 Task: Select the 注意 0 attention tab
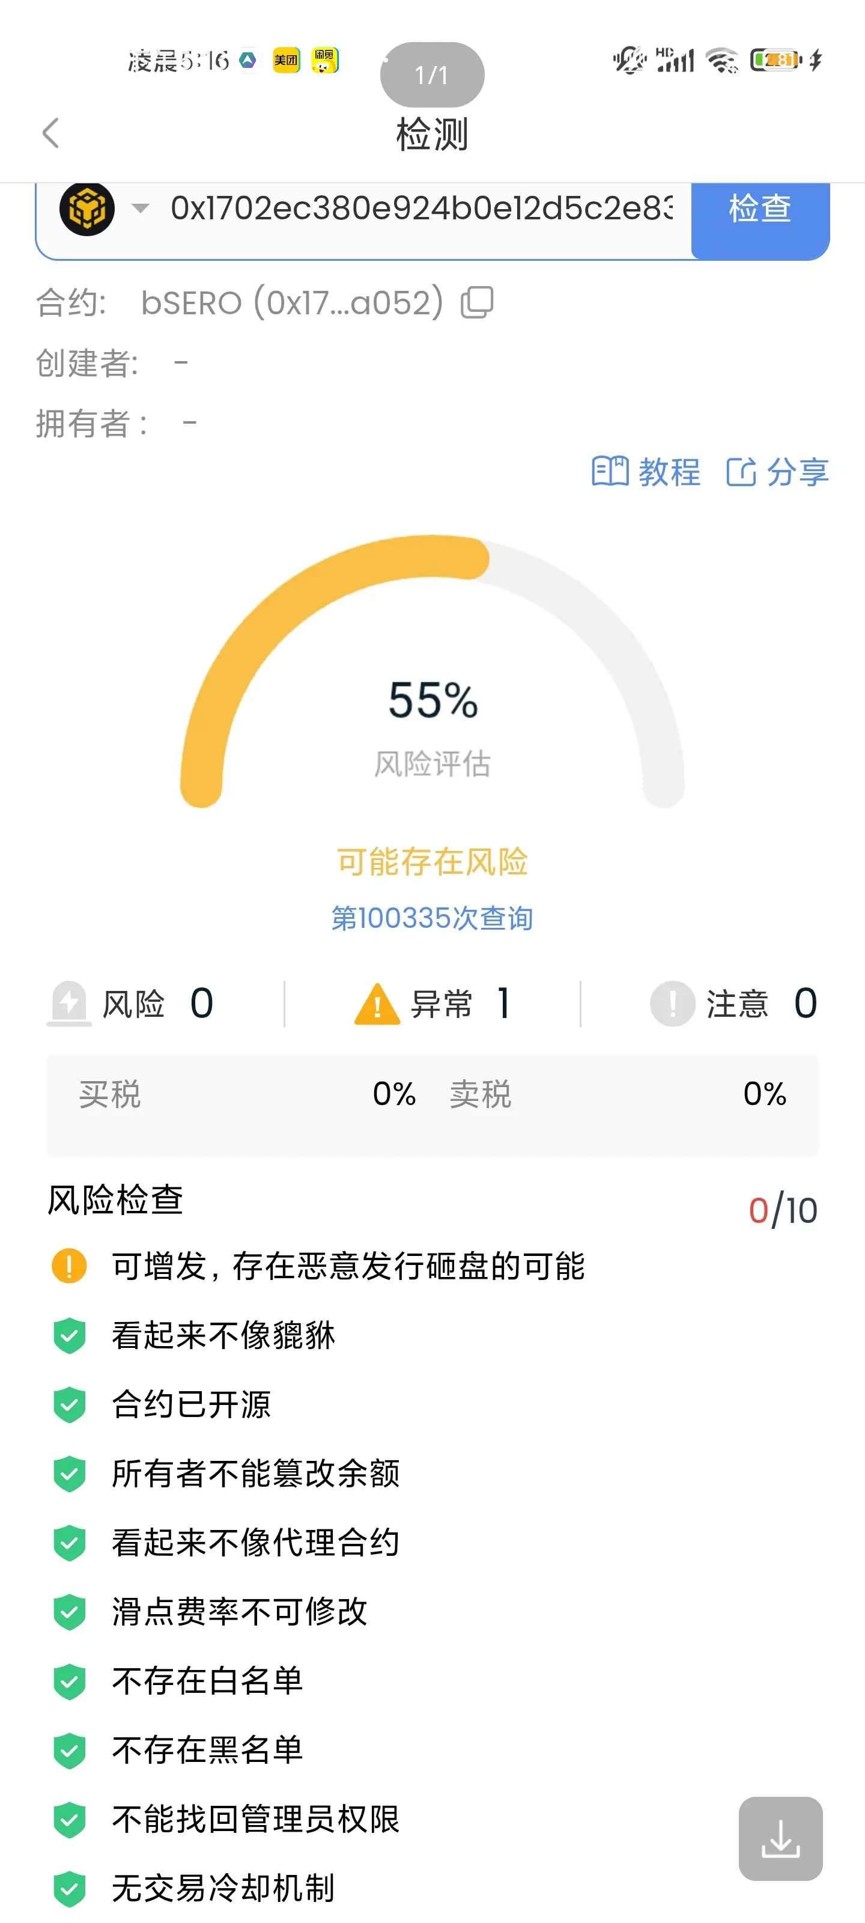733,1004
